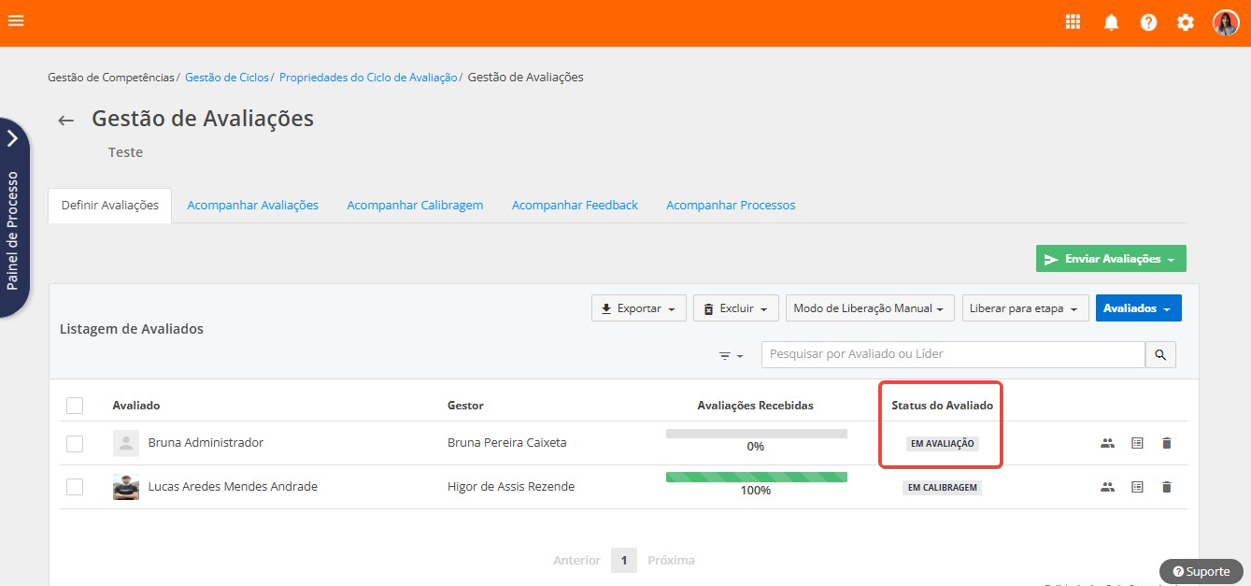Click the Pesquisar por Avaliado ou Líder field
Image resolution: width=1251 pixels, height=586 pixels.
tap(953, 355)
